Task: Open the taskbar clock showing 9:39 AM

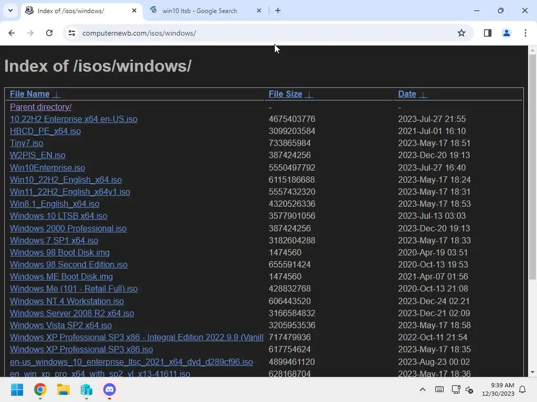Action: pyautogui.click(x=498, y=389)
